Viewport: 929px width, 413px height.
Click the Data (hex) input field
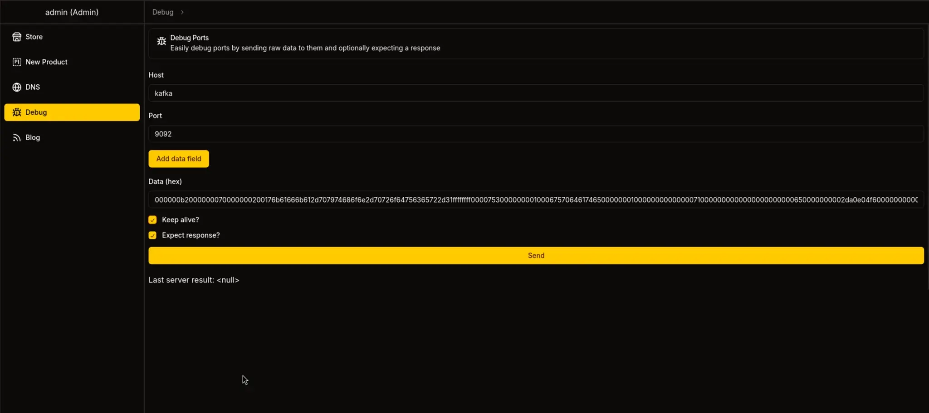click(x=536, y=200)
